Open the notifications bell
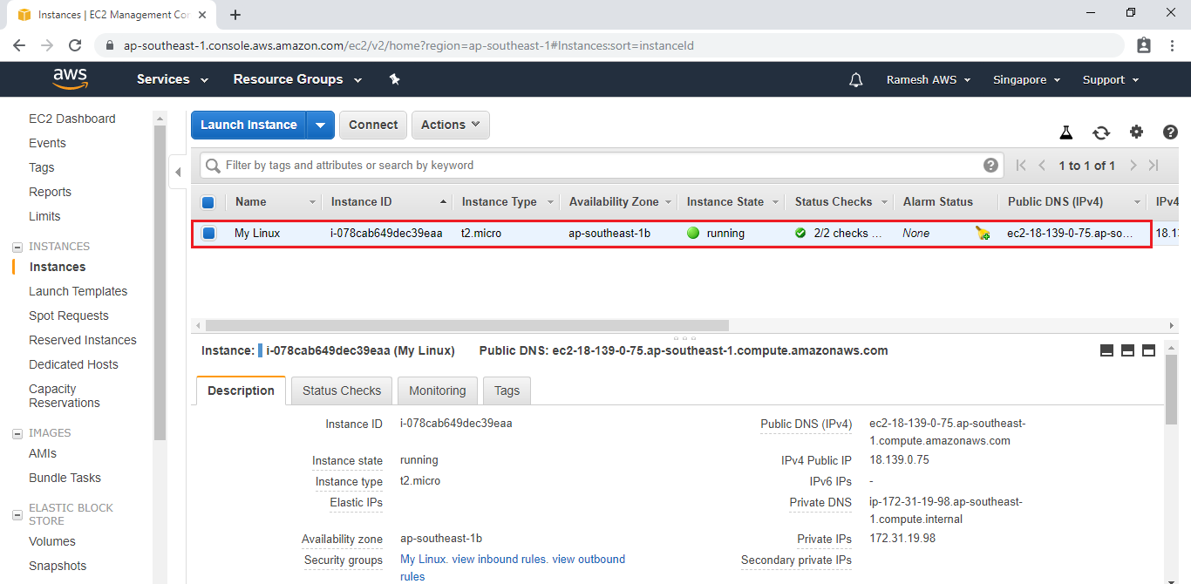The image size is (1191, 584). pos(856,80)
